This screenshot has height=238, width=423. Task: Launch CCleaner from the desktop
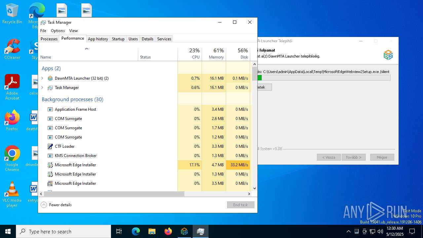12,50
